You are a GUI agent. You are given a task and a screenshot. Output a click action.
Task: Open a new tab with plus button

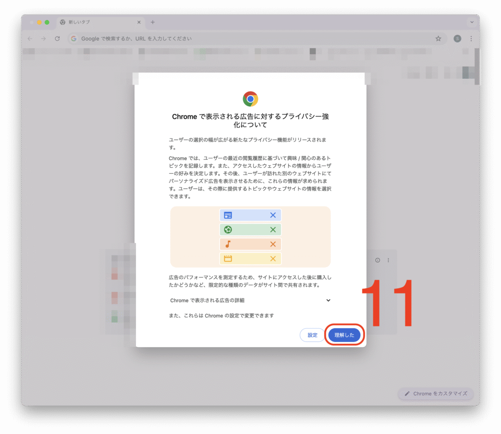[153, 22]
